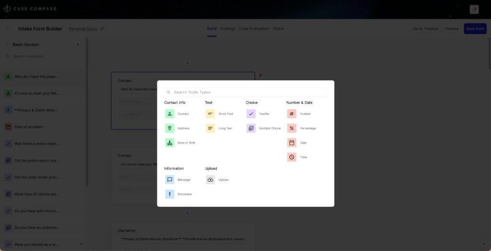The image size is (491, 251).
Task: Select 'What type of vehicle wa...' question
Action: tap(43, 194)
